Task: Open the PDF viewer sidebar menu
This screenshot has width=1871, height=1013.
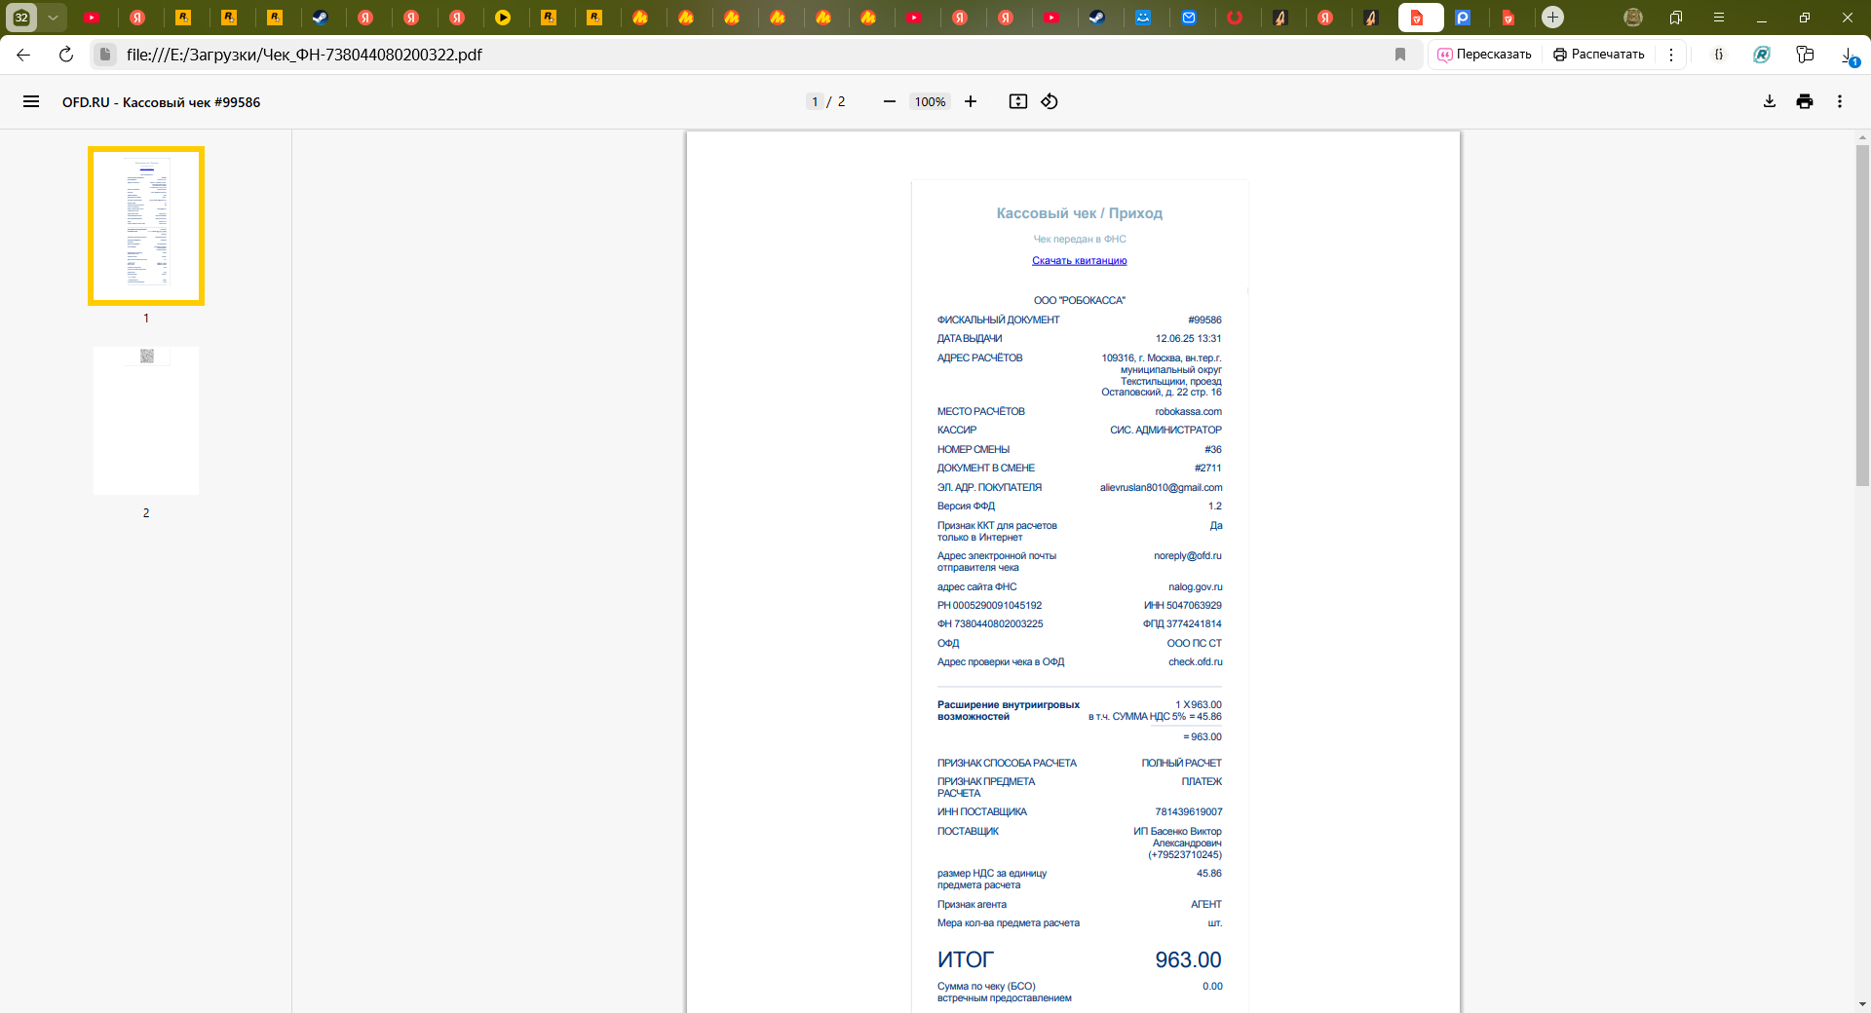Action: pos(31,101)
